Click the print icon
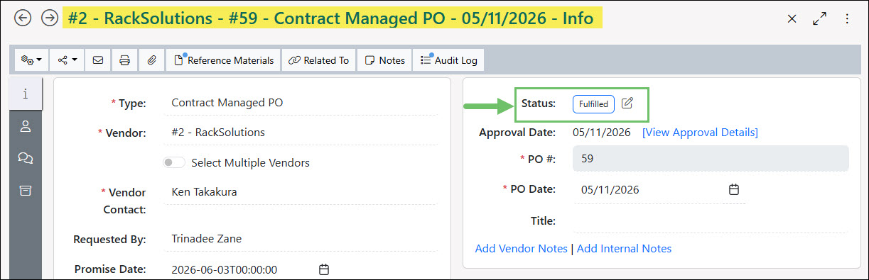The image size is (869, 280). [124, 60]
